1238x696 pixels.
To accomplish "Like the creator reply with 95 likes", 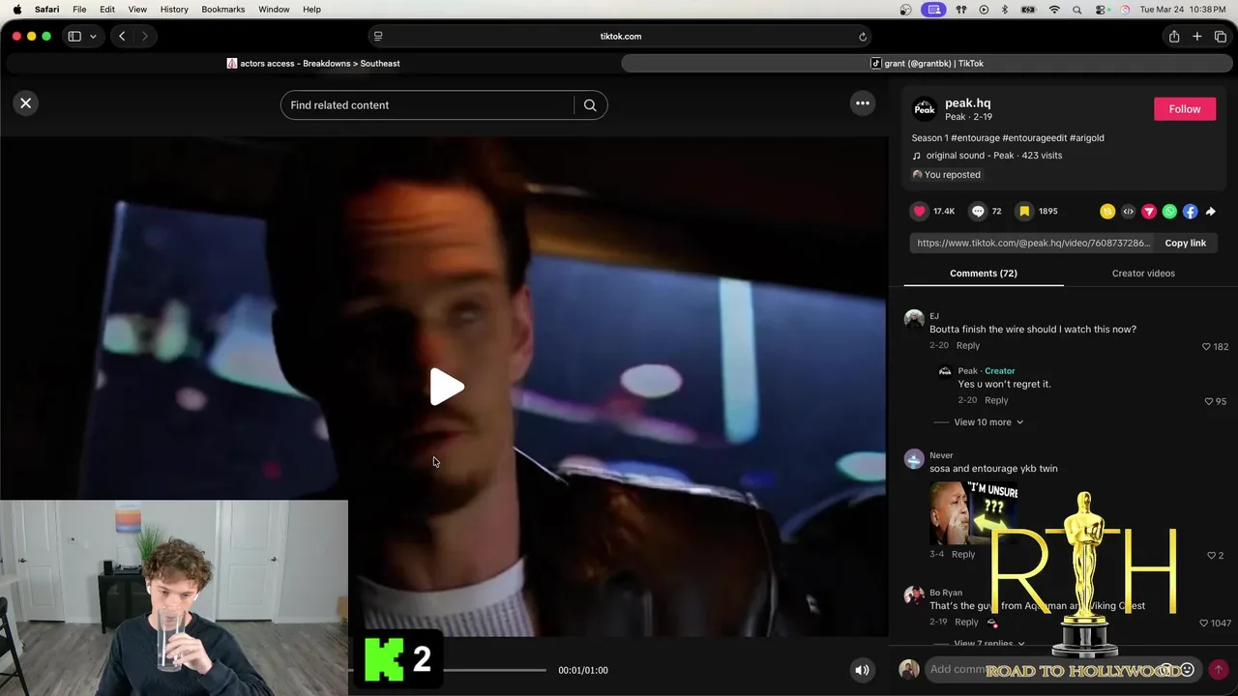I will 1209,401.
